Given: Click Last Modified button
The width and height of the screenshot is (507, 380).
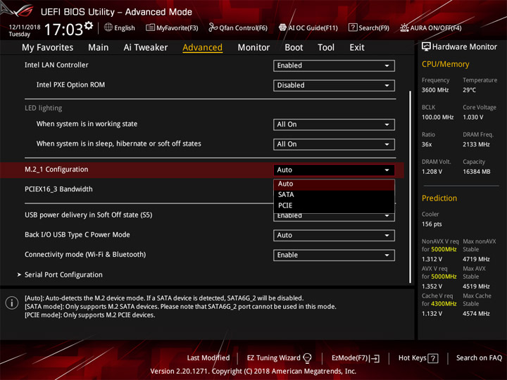Looking at the screenshot, I should (x=208, y=358).
